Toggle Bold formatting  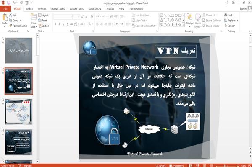[55, 24]
